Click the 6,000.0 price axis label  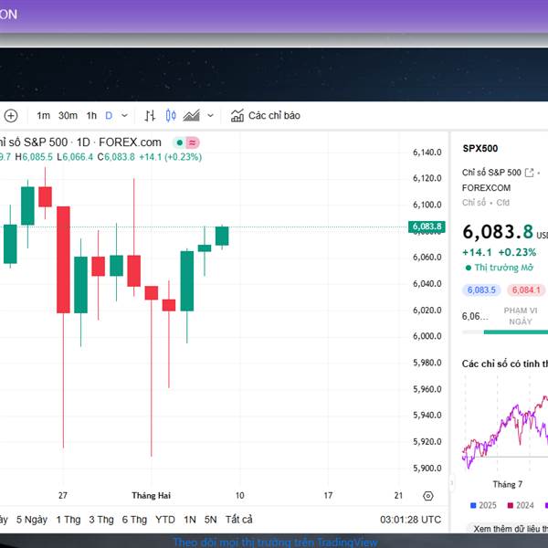427,336
